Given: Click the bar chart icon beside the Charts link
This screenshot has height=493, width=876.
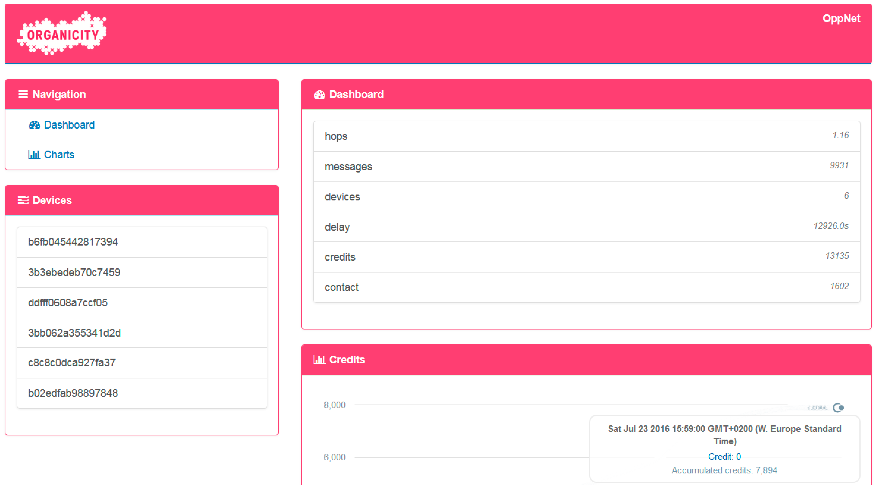Looking at the screenshot, I should pos(34,155).
